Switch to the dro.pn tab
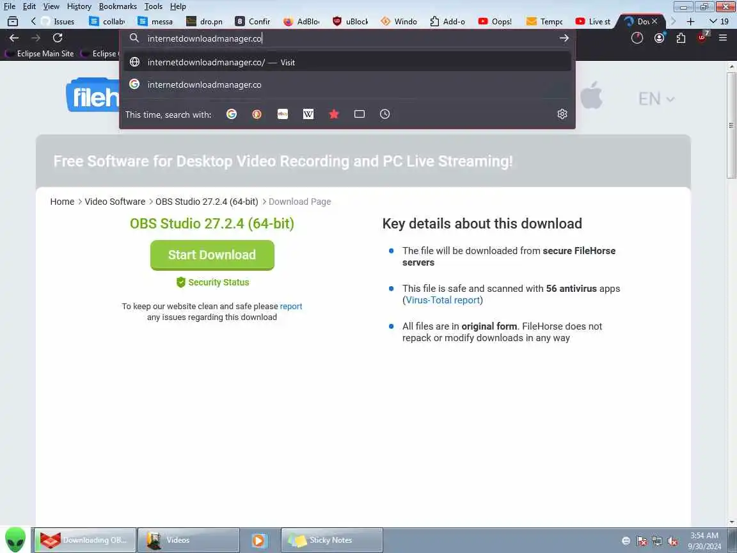Image resolution: width=737 pixels, height=553 pixels. pos(205,21)
